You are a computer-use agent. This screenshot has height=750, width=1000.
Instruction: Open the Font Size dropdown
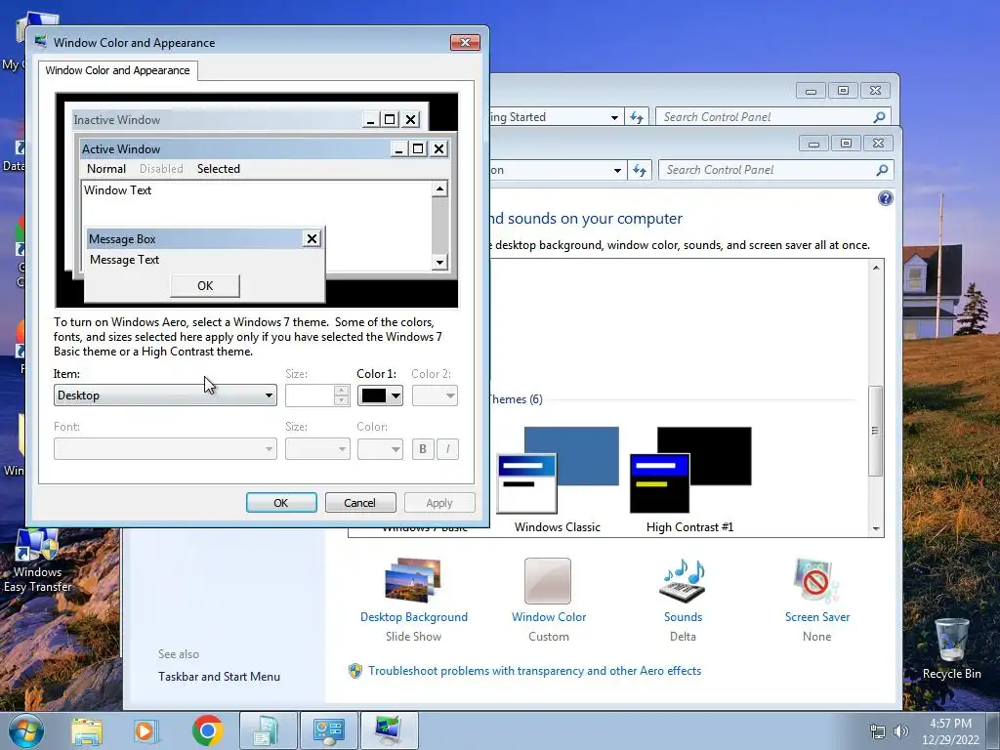click(317, 449)
